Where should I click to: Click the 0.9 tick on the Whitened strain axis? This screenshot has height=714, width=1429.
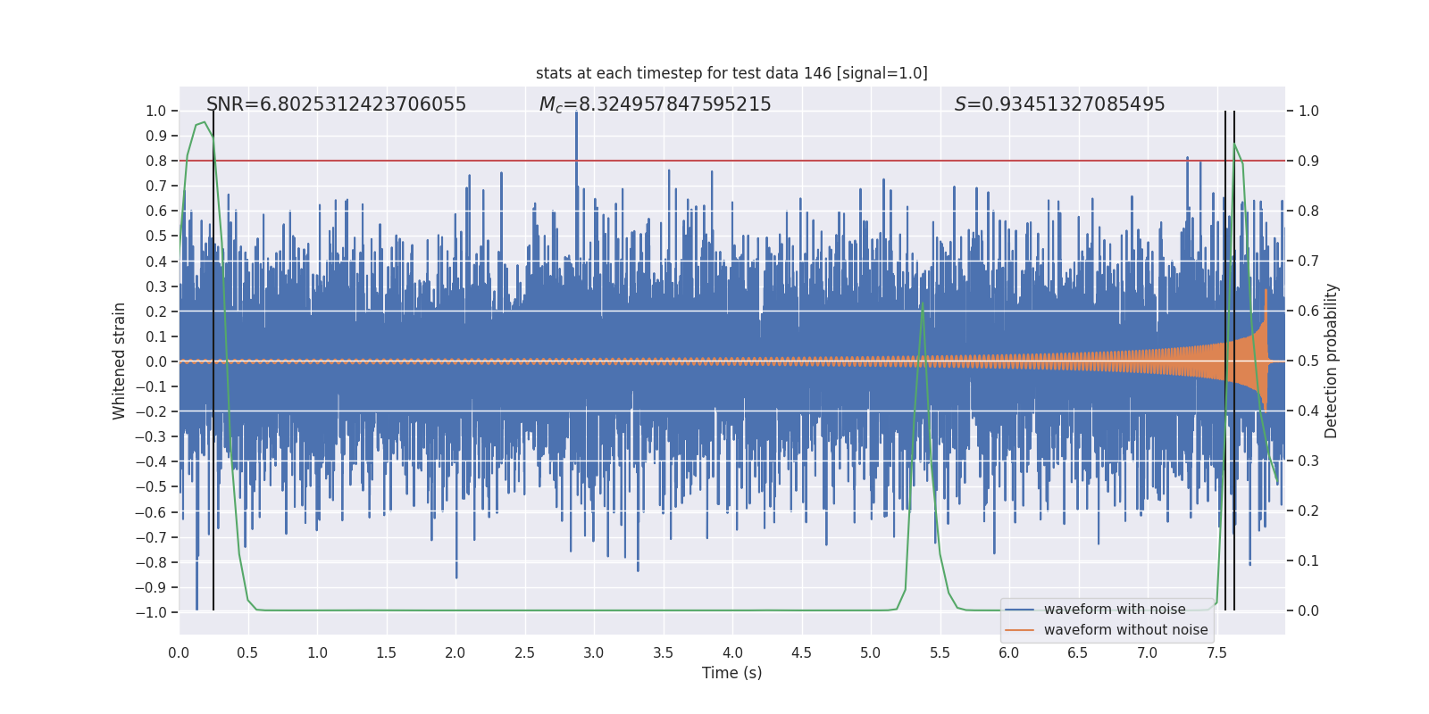click(156, 136)
